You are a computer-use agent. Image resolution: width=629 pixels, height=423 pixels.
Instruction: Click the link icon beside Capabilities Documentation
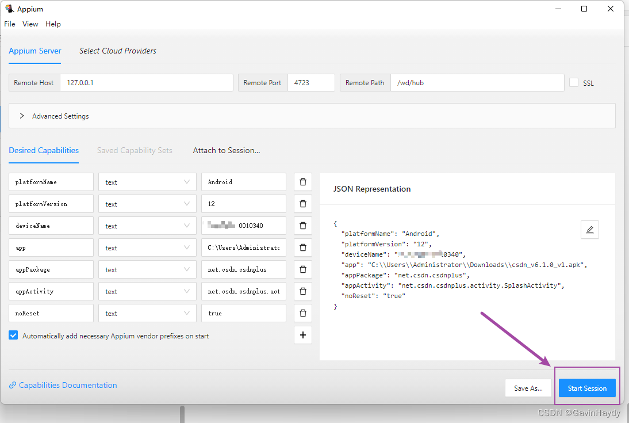13,385
